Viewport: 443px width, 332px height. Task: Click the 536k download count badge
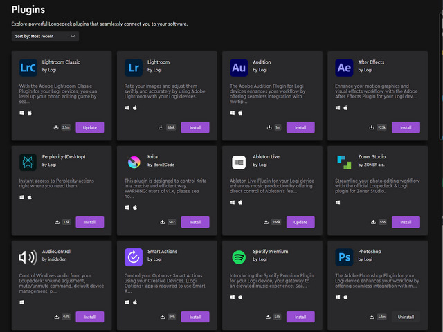(171, 127)
